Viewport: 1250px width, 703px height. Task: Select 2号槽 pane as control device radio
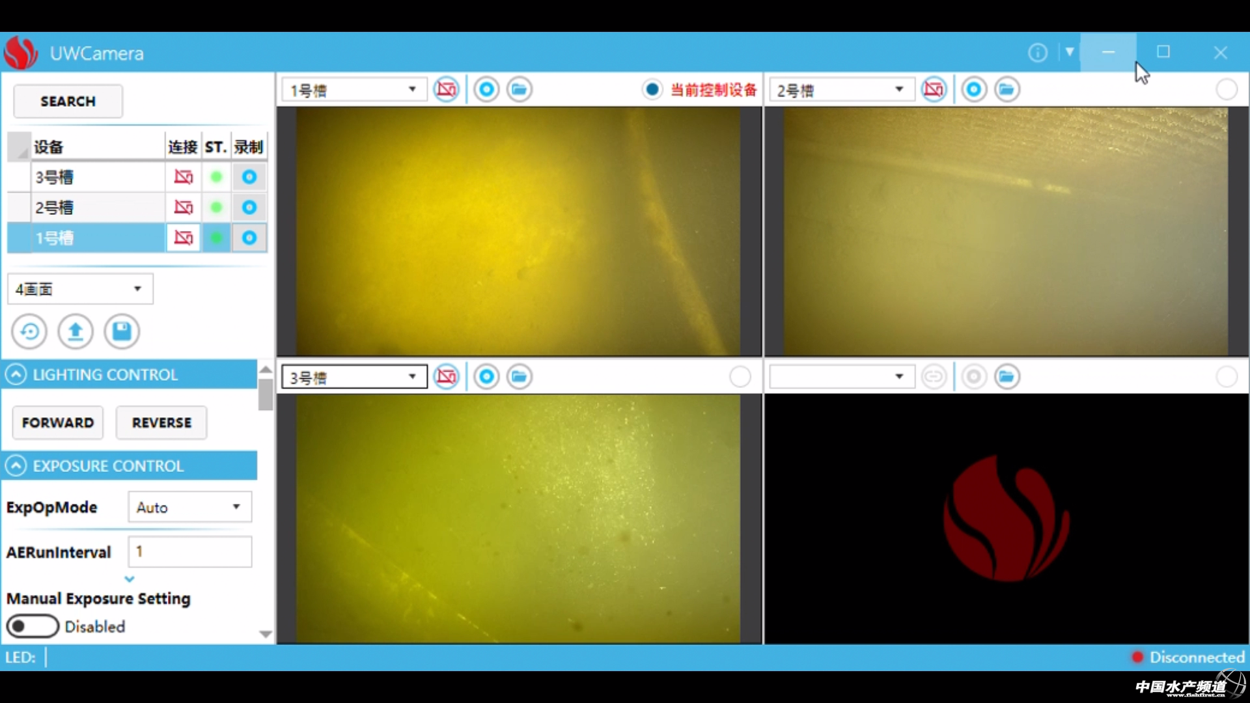coord(1227,89)
